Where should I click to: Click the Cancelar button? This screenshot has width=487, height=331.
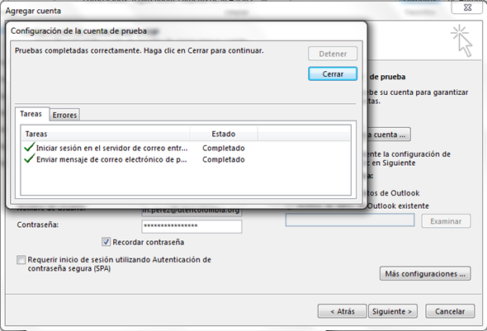point(450,311)
